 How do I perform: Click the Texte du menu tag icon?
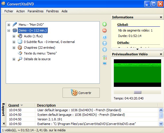click(x=20, y=53)
